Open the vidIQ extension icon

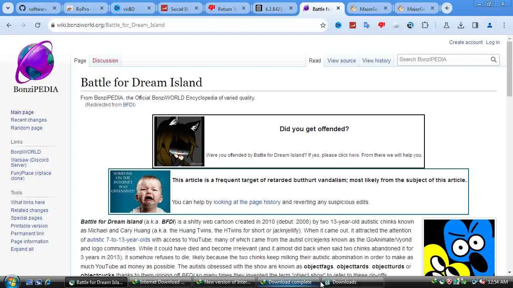tap(338, 25)
